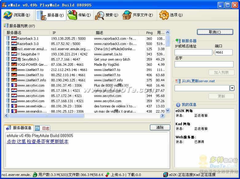The width and height of the screenshot is (240, 179).
Task: Click the Kad 网络 heading in my info
Action: click(x=183, y=124)
